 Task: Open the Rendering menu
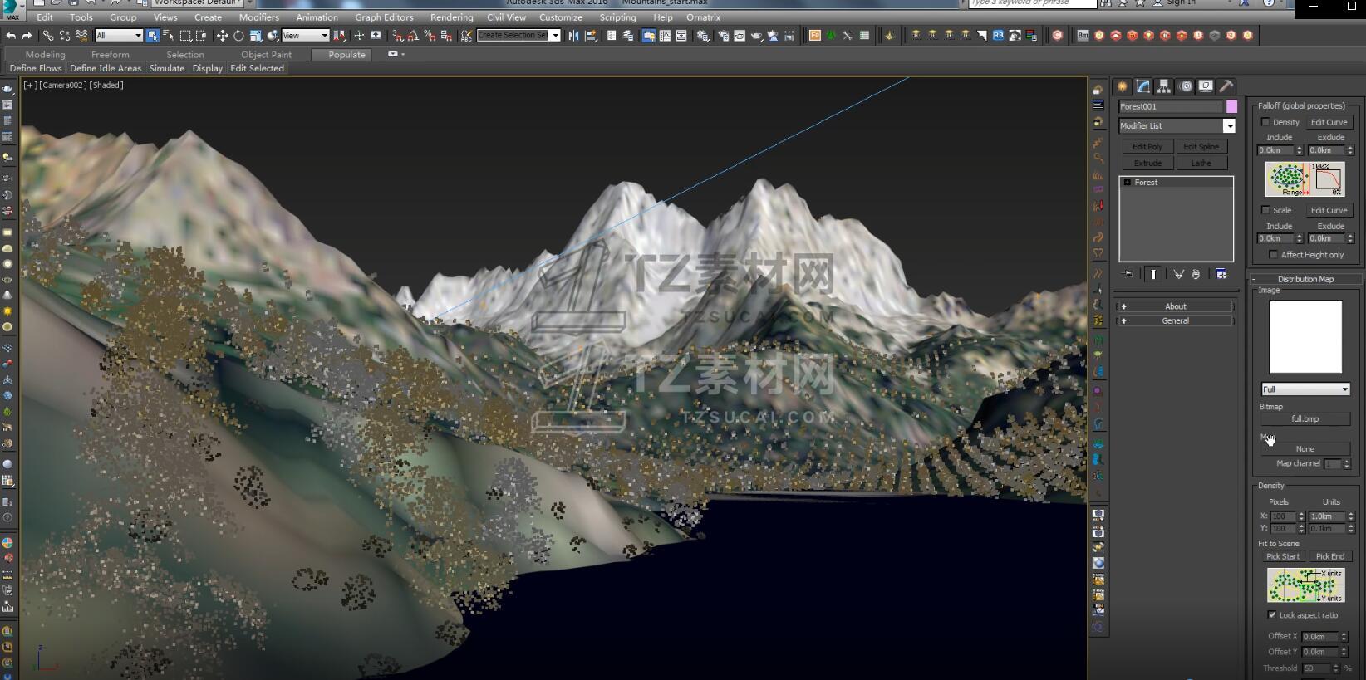(x=451, y=17)
